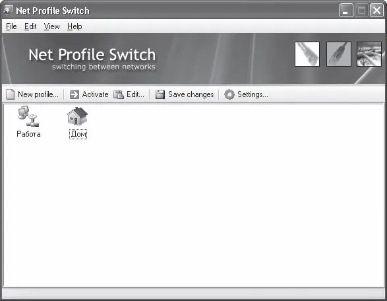Minimize the Net Profile Switch window

(346, 11)
